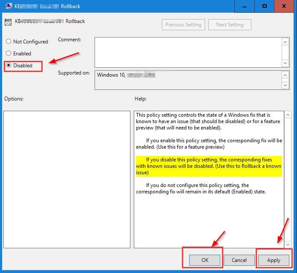Click the policy setting icon beside KB Rollback
This screenshot has width=297, height=273.
8,22
